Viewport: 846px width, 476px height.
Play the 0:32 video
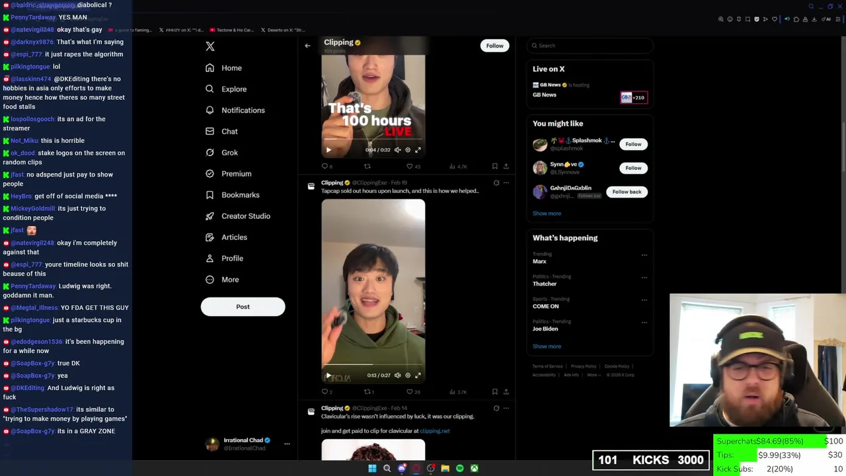coord(328,150)
